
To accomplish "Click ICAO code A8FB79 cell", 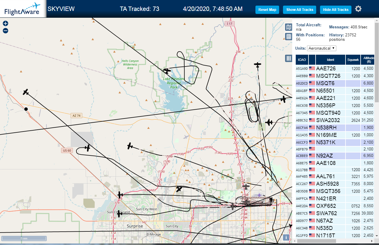I will (x=302, y=149).
